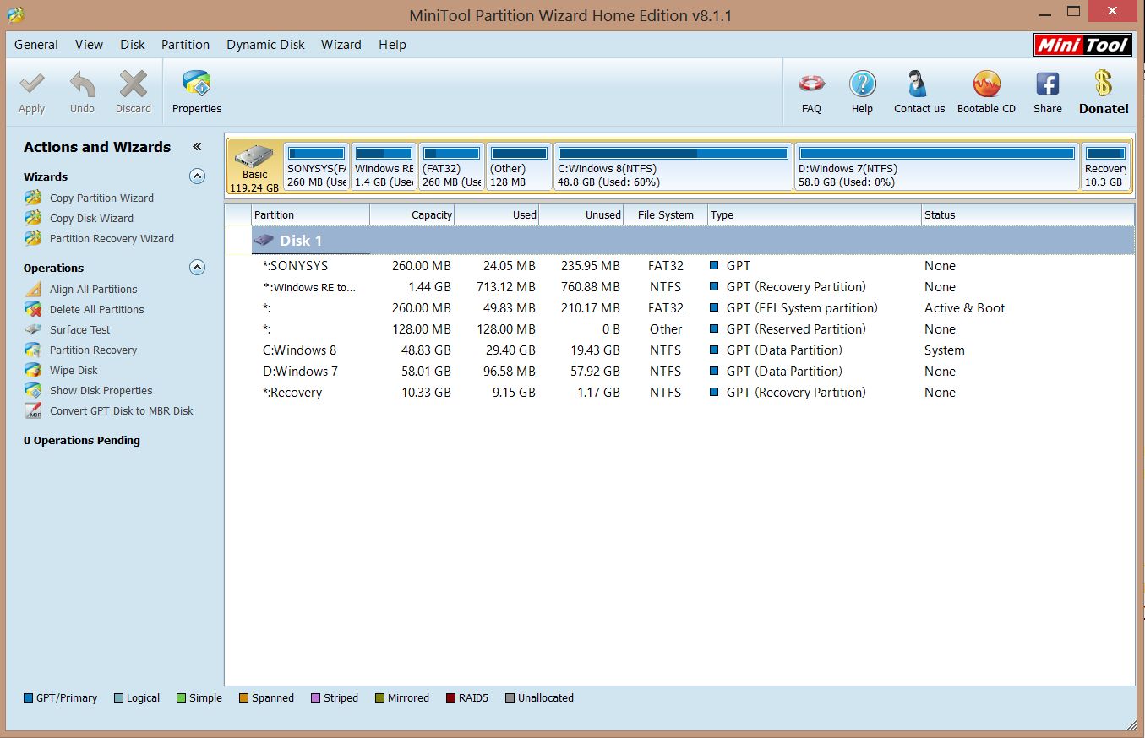Screen dimensions: 1145x738
Task: Collapse the Wizards section
Action: point(197,176)
